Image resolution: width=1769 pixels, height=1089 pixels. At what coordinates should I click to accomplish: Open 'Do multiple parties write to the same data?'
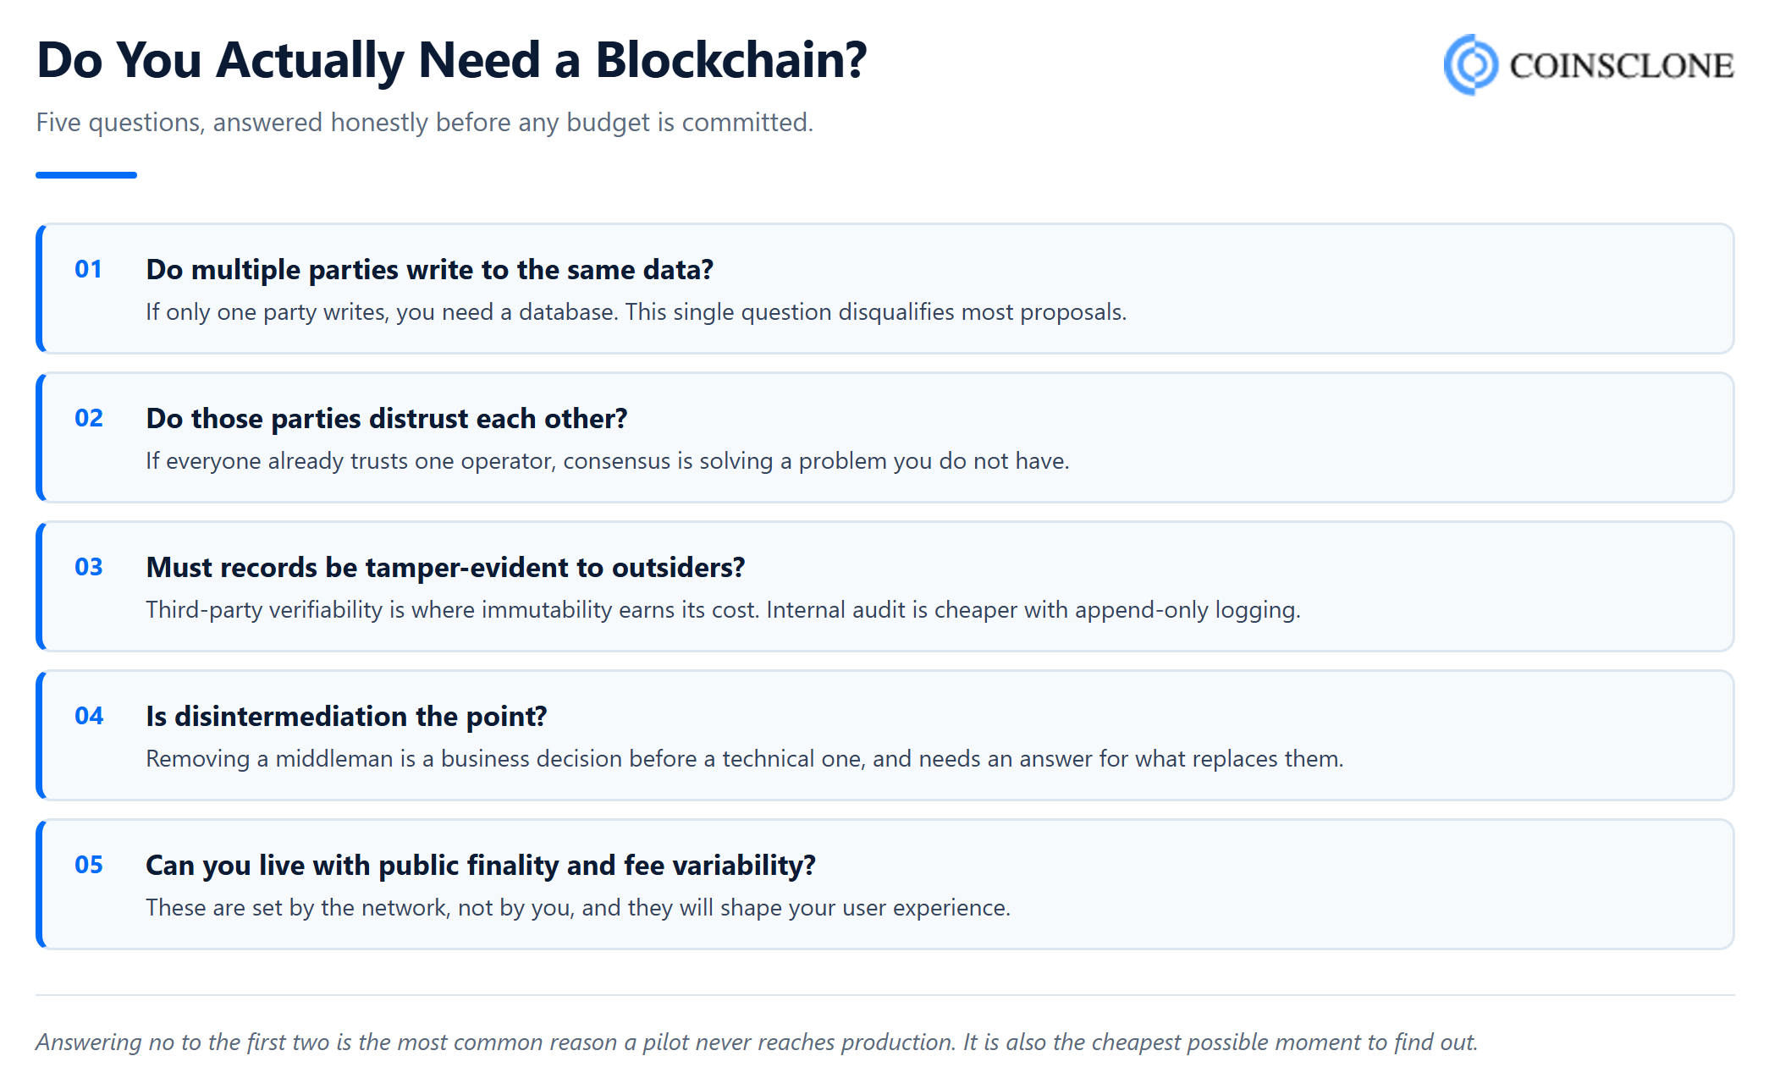point(429,269)
